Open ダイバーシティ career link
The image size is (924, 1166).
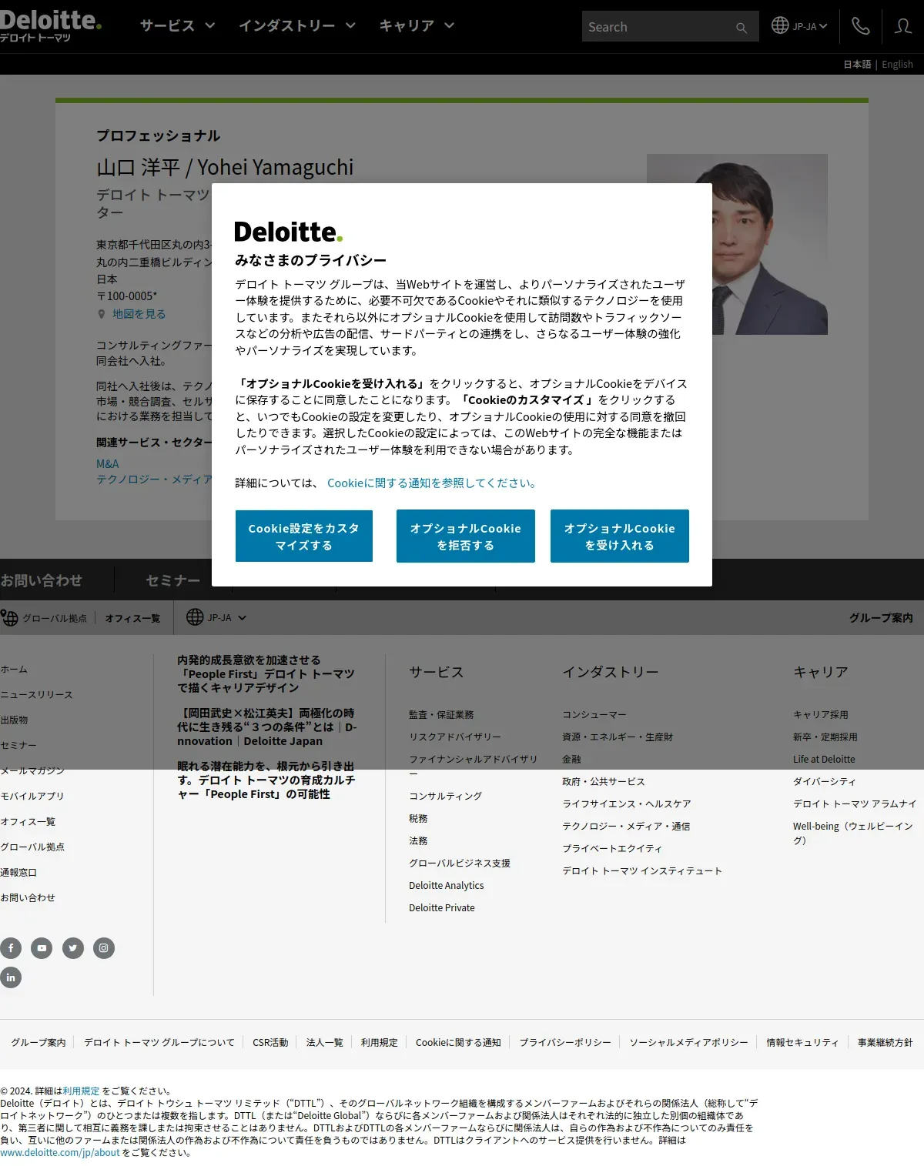tap(825, 781)
